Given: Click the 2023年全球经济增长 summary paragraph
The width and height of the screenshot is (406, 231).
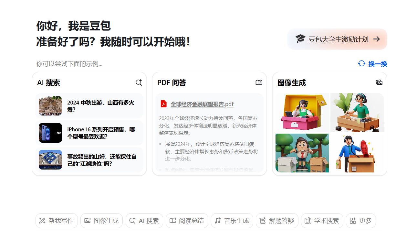Looking at the screenshot, I should [208, 126].
